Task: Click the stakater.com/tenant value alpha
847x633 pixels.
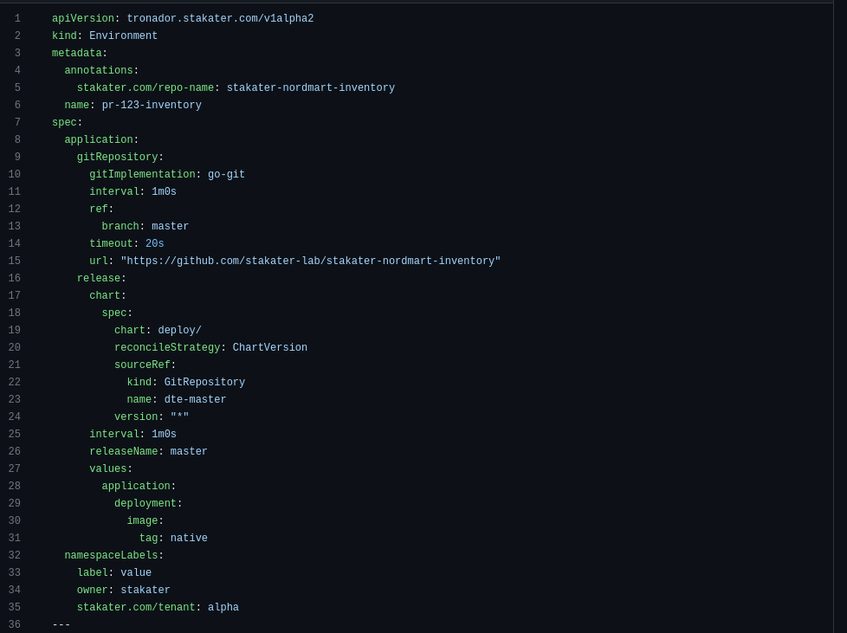Action: (223, 607)
